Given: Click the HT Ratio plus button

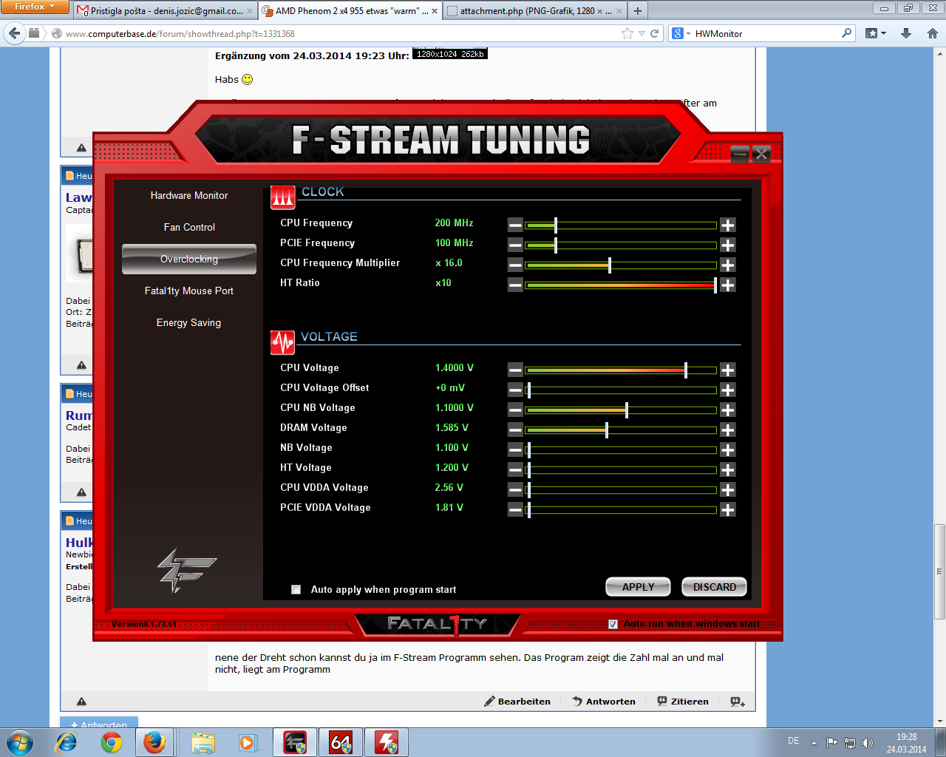Looking at the screenshot, I should (x=728, y=285).
